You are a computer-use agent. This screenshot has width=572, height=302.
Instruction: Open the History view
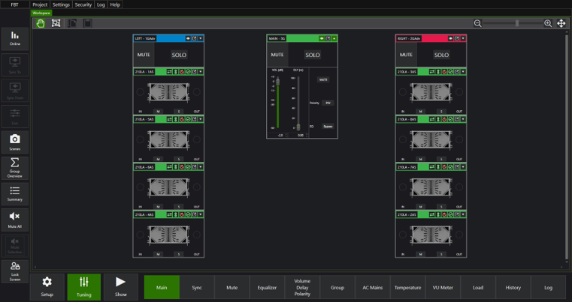tap(513, 288)
